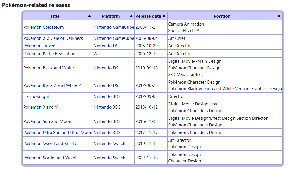Select the date 2005-10-20

(x=147, y=46)
